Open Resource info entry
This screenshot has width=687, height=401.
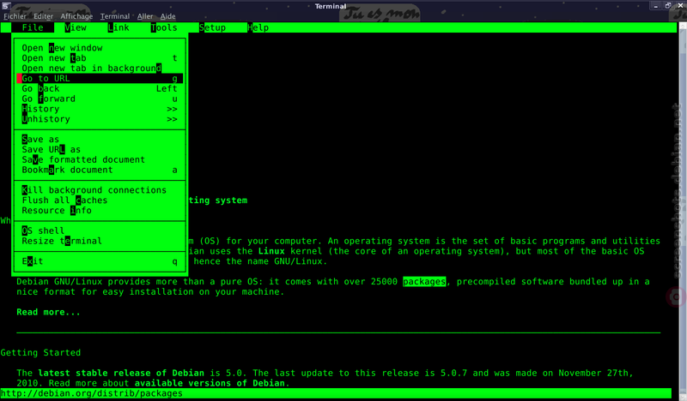coord(100,210)
